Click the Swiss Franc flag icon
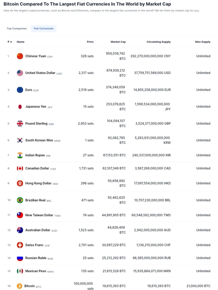Screen dimensions: 218x290 [20, 245]
